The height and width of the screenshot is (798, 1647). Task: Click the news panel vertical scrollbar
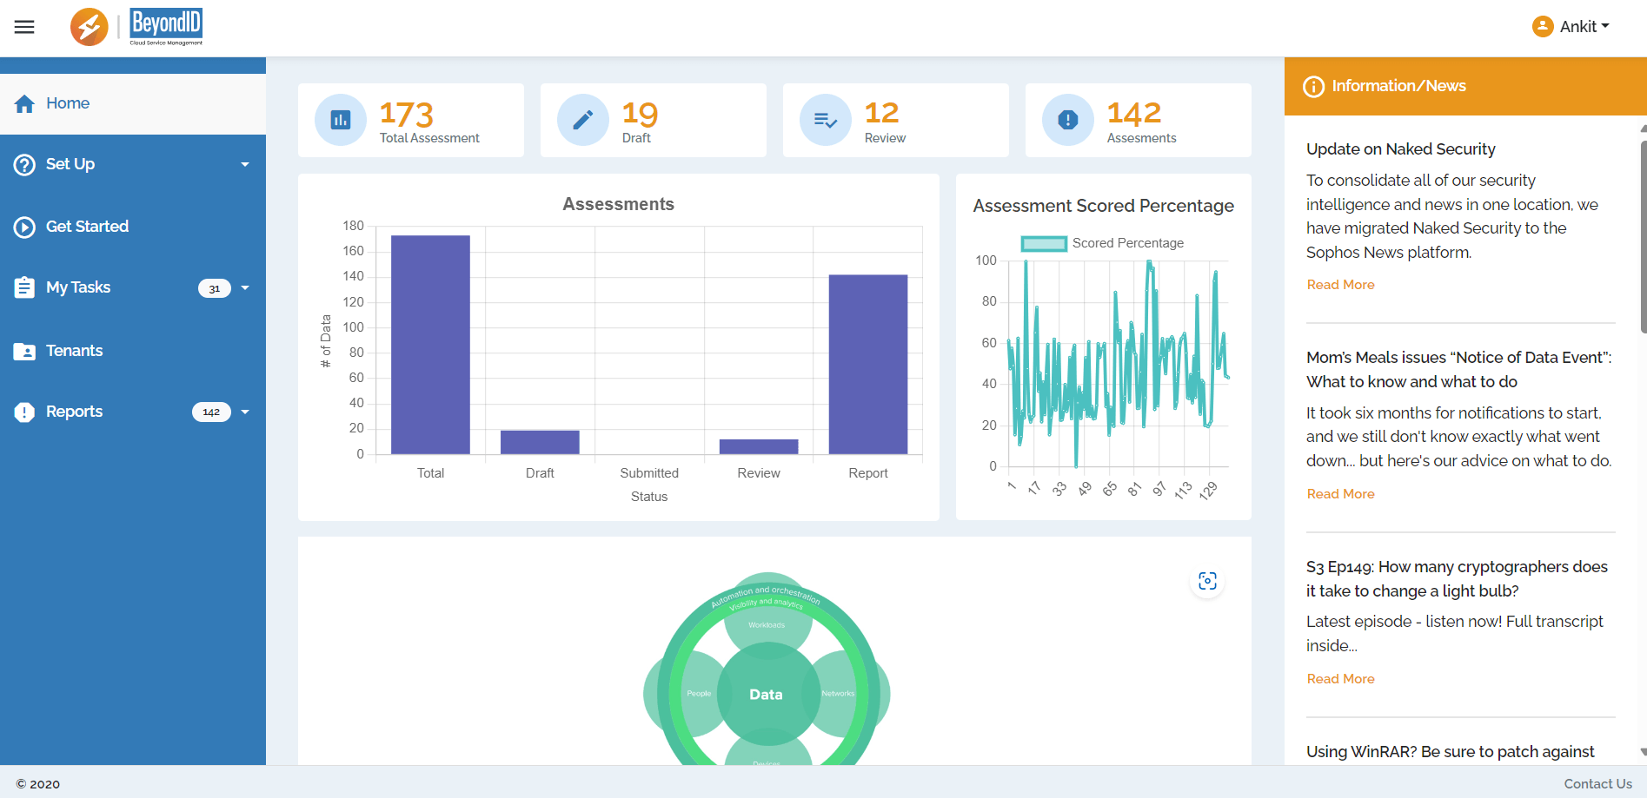click(1642, 236)
